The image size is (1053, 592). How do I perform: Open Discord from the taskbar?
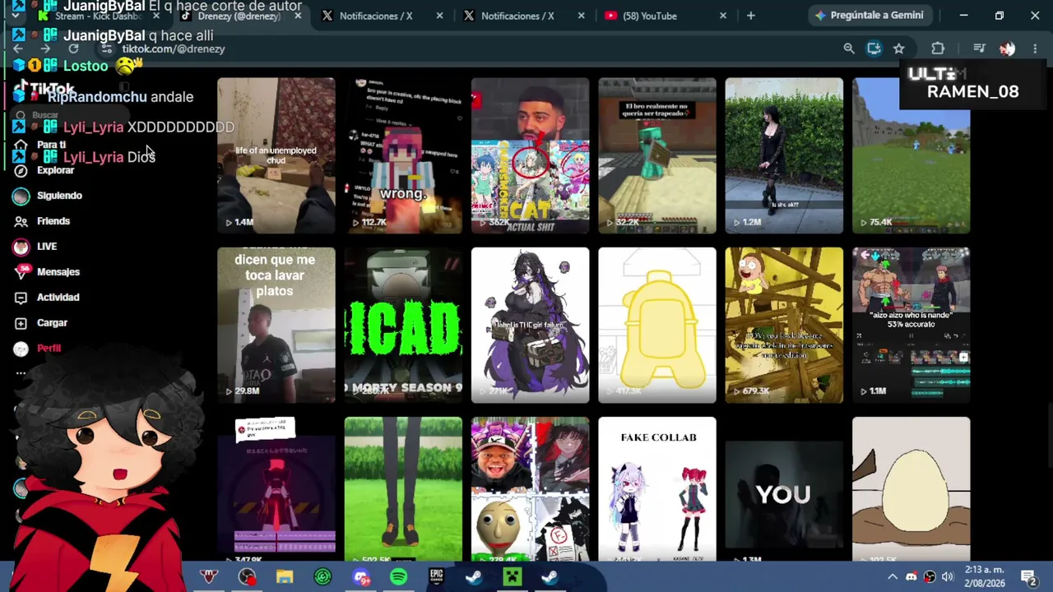(360, 577)
